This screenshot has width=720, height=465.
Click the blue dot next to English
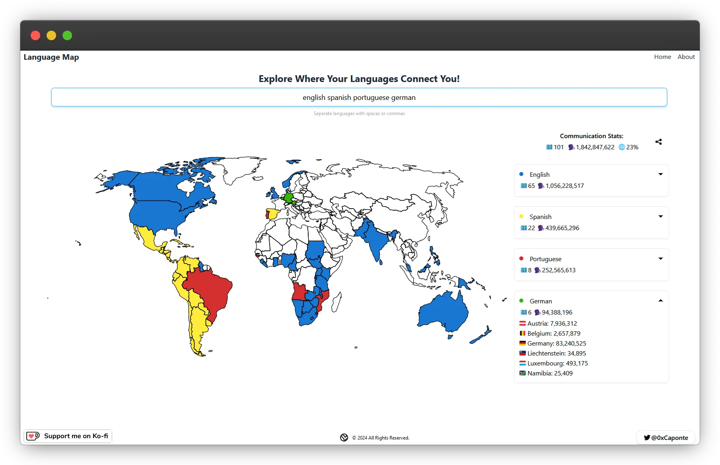[522, 174]
